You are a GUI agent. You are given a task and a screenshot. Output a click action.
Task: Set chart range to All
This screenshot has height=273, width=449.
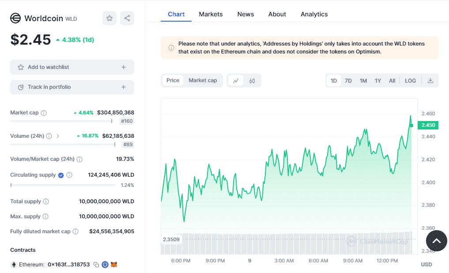[x=392, y=81]
